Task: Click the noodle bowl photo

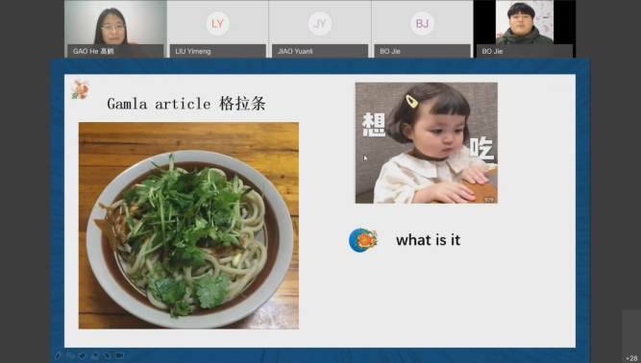Action: tap(188, 226)
